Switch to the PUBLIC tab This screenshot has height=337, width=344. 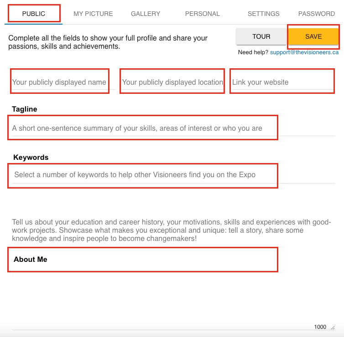click(34, 14)
